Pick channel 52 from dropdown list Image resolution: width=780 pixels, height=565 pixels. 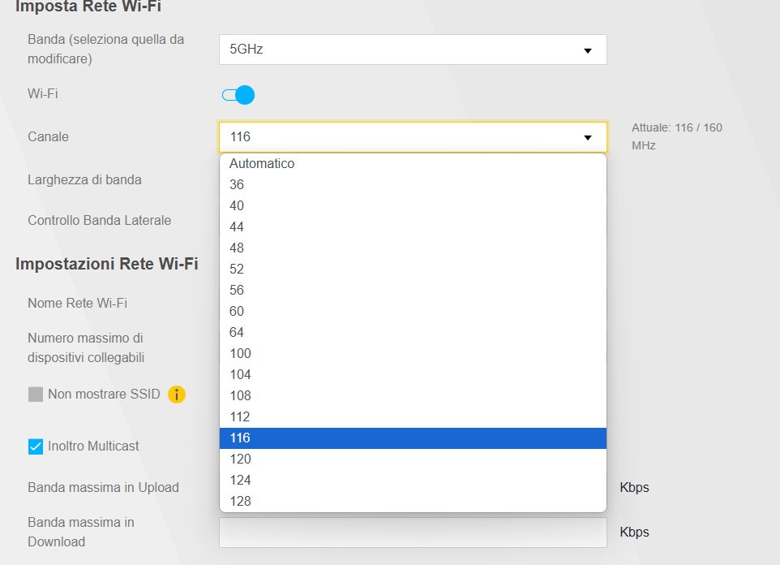point(412,269)
